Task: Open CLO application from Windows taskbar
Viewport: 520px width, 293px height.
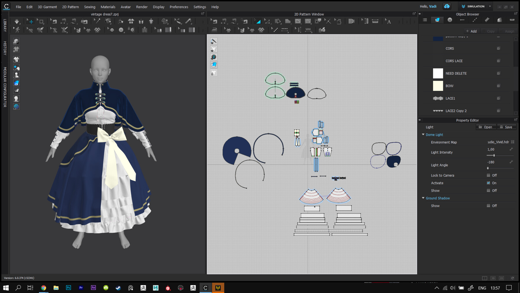Action: click(205, 288)
